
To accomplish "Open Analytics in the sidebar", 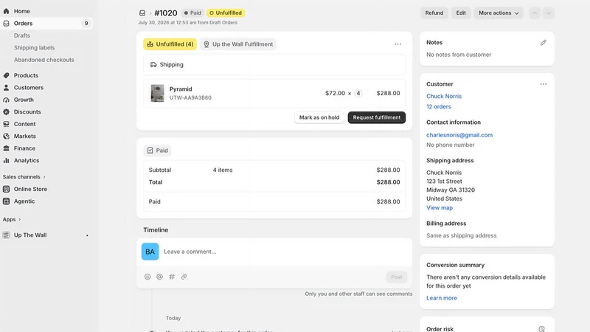I will click(27, 160).
